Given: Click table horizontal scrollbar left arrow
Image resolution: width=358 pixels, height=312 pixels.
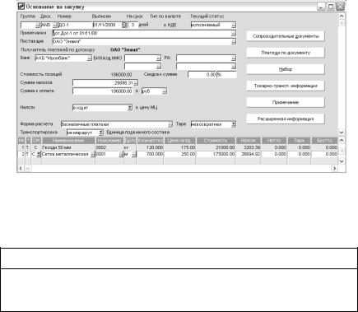Looking at the screenshot, I should click(x=21, y=168).
